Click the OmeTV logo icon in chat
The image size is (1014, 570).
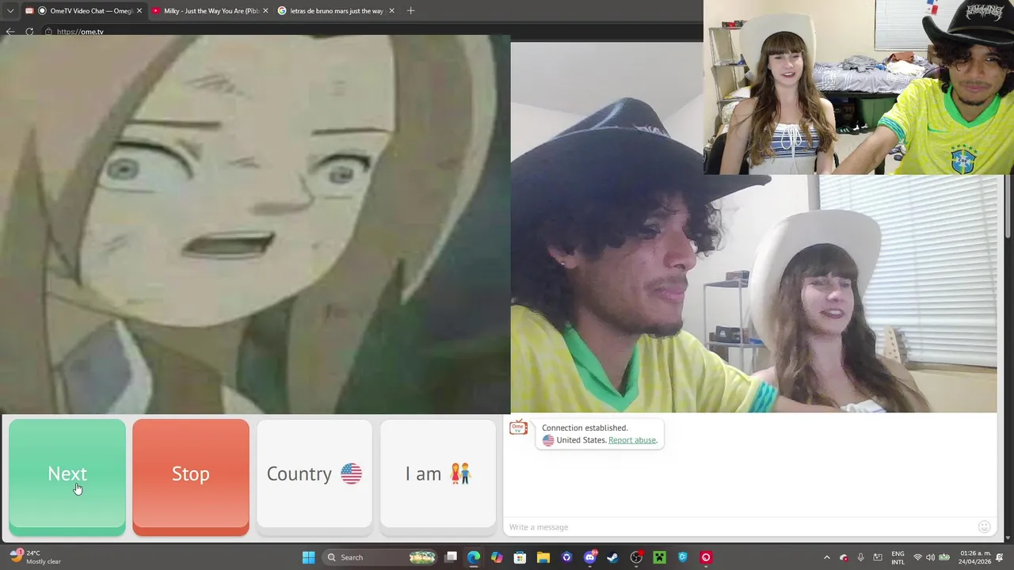click(x=518, y=427)
